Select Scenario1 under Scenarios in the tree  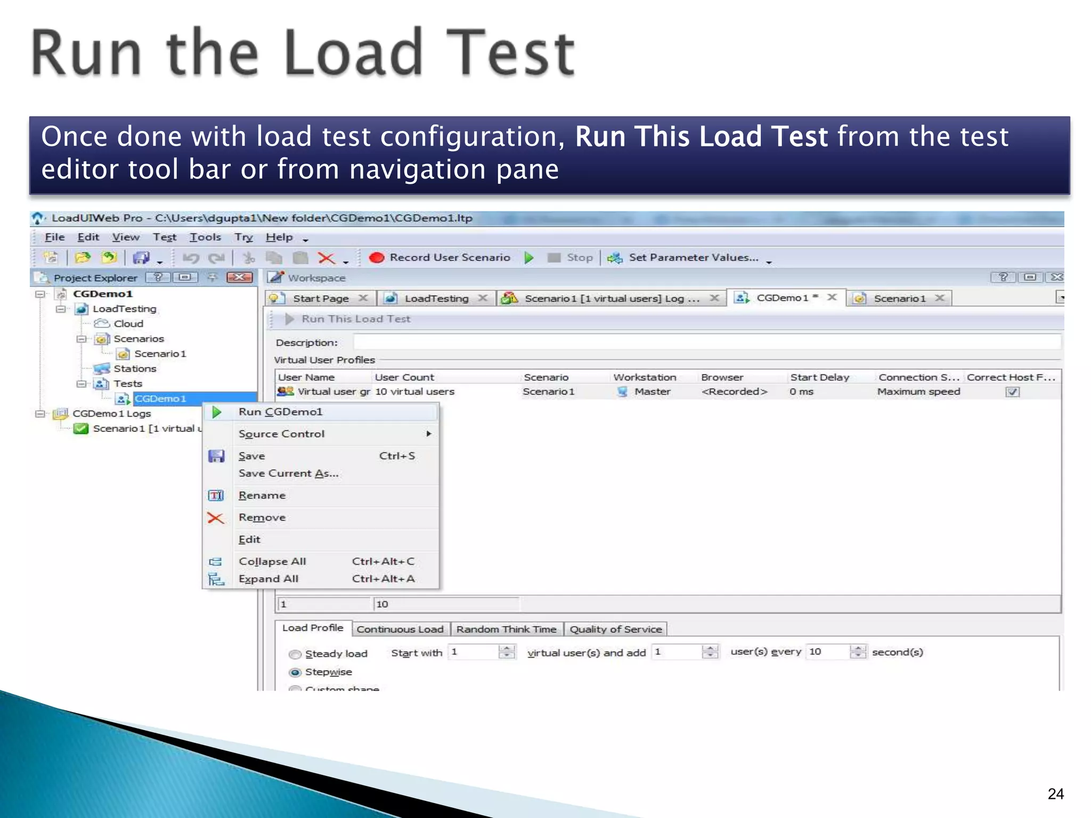coord(160,354)
